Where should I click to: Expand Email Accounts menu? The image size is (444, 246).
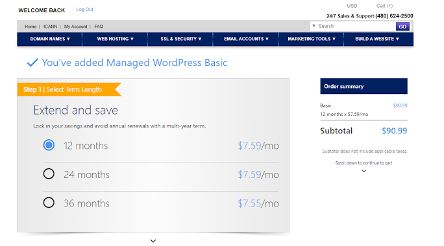(x=246, y=39)
